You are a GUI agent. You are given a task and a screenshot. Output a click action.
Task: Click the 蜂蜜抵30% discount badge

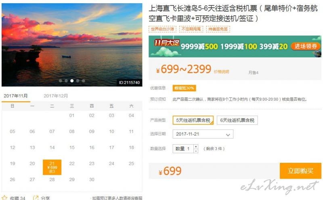point(184,88)
